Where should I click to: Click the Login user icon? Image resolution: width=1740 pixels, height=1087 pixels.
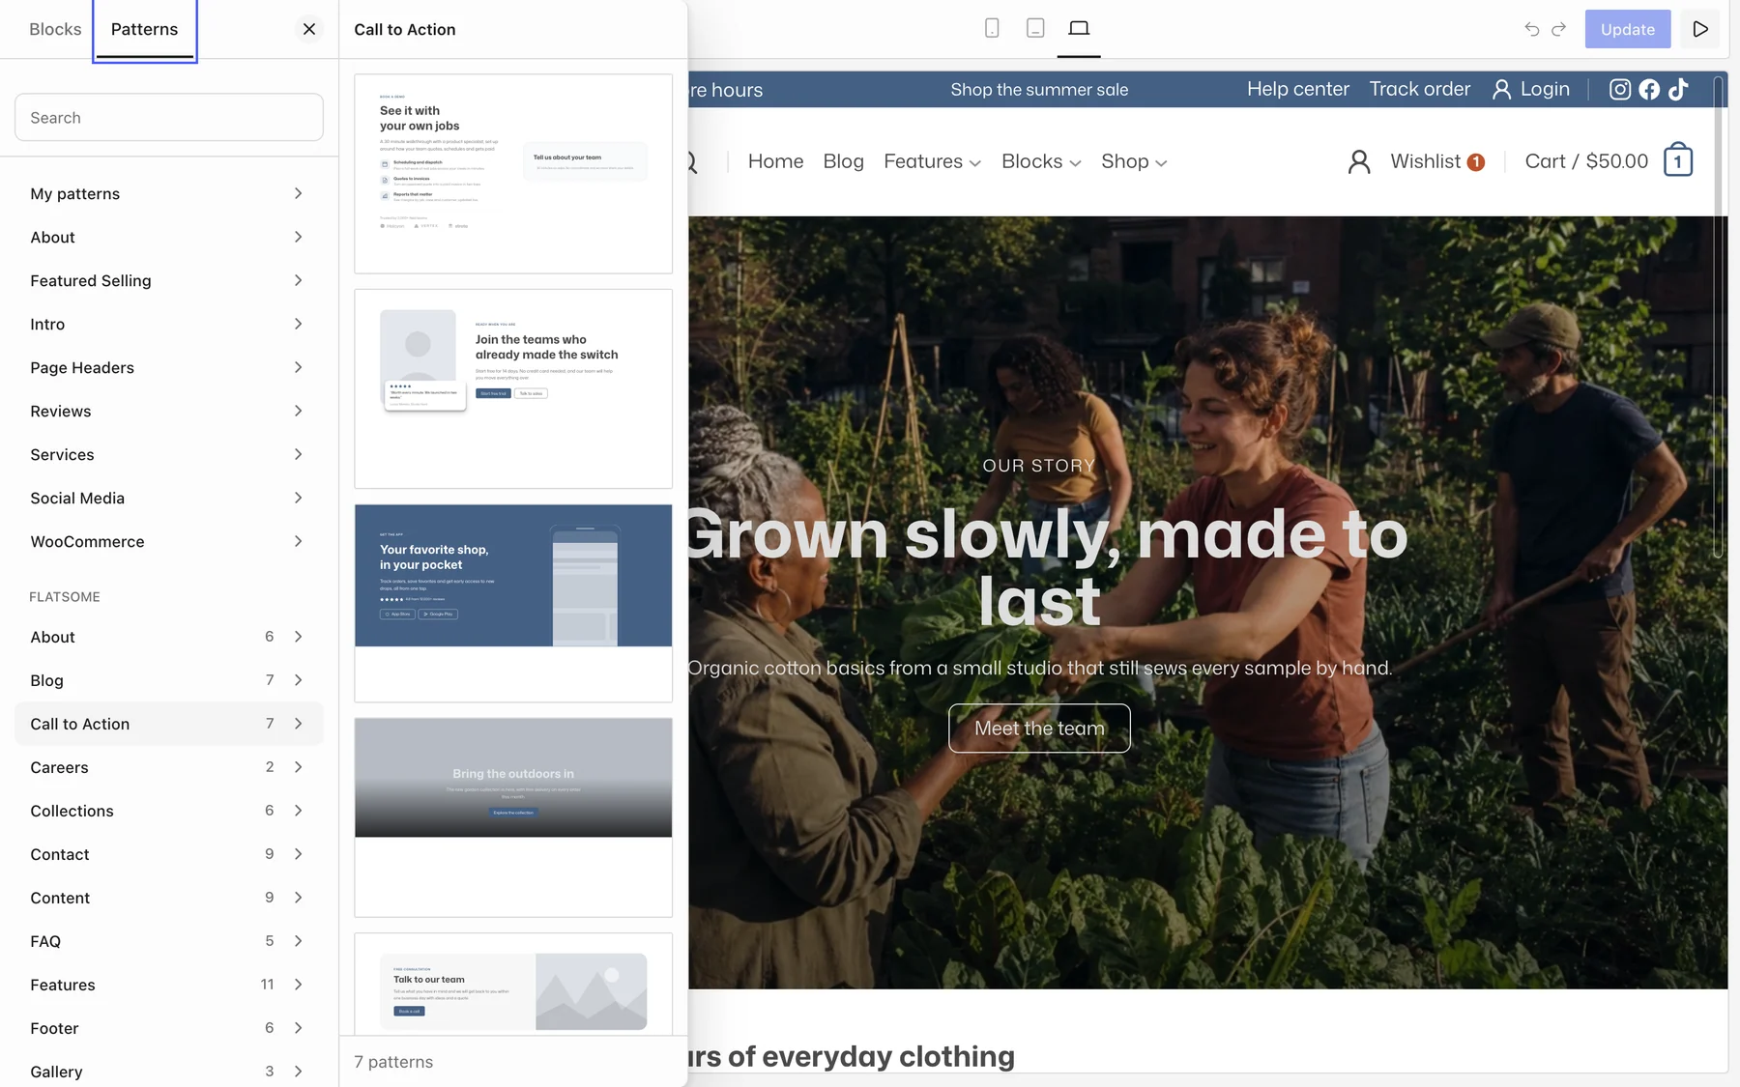pyautogui.click(x=1501, y=89)
